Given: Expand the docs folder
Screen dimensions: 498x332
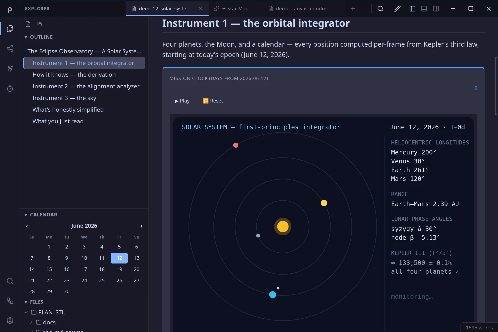Looking at the screenshot, I should [31, 322].
